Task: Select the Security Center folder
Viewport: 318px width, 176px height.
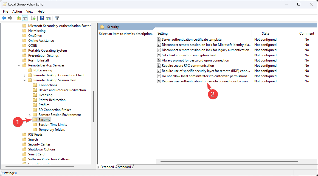Action: [x=39, y=144]
